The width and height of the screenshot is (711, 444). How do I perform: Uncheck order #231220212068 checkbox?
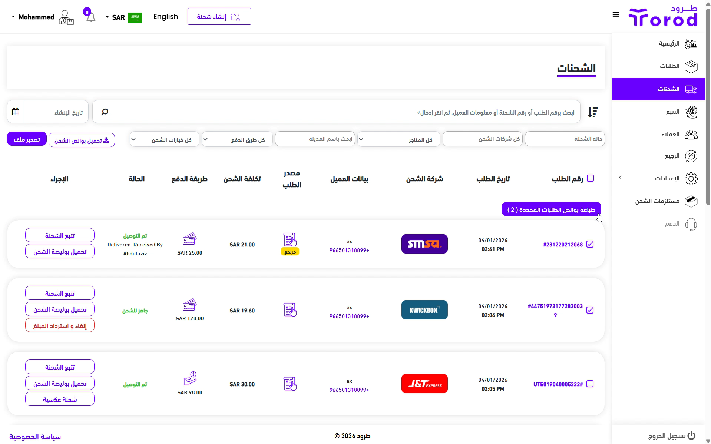[590, 244]
